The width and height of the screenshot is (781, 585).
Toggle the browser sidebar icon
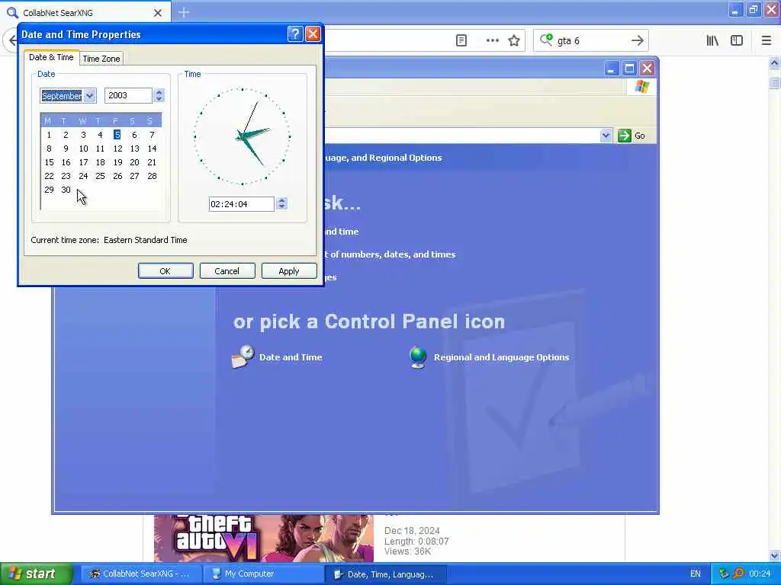pyautogui.click(x=737, y=40)
